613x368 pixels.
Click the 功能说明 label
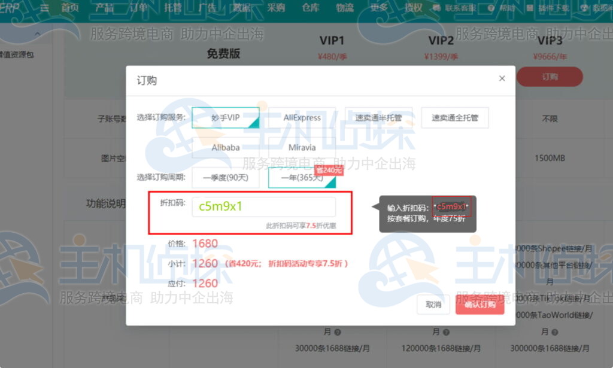point(106,203)
